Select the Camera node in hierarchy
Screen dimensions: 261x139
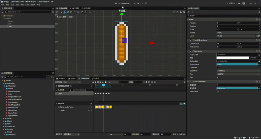click(10, 21)
